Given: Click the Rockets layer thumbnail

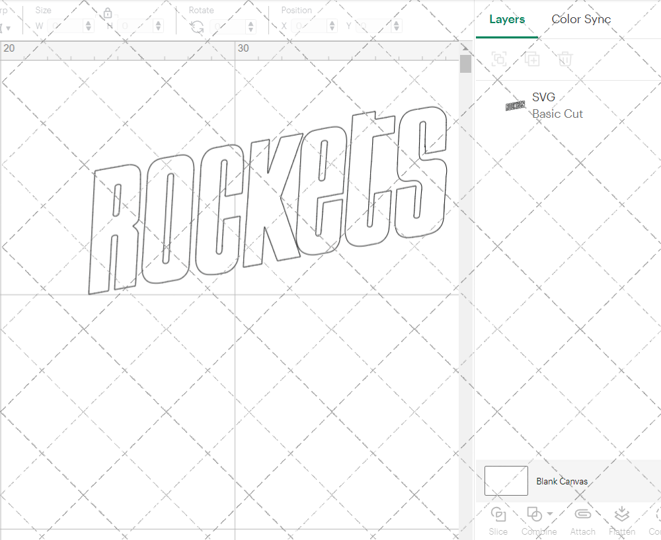Looking at the screenshot, I should coord(515,105).
